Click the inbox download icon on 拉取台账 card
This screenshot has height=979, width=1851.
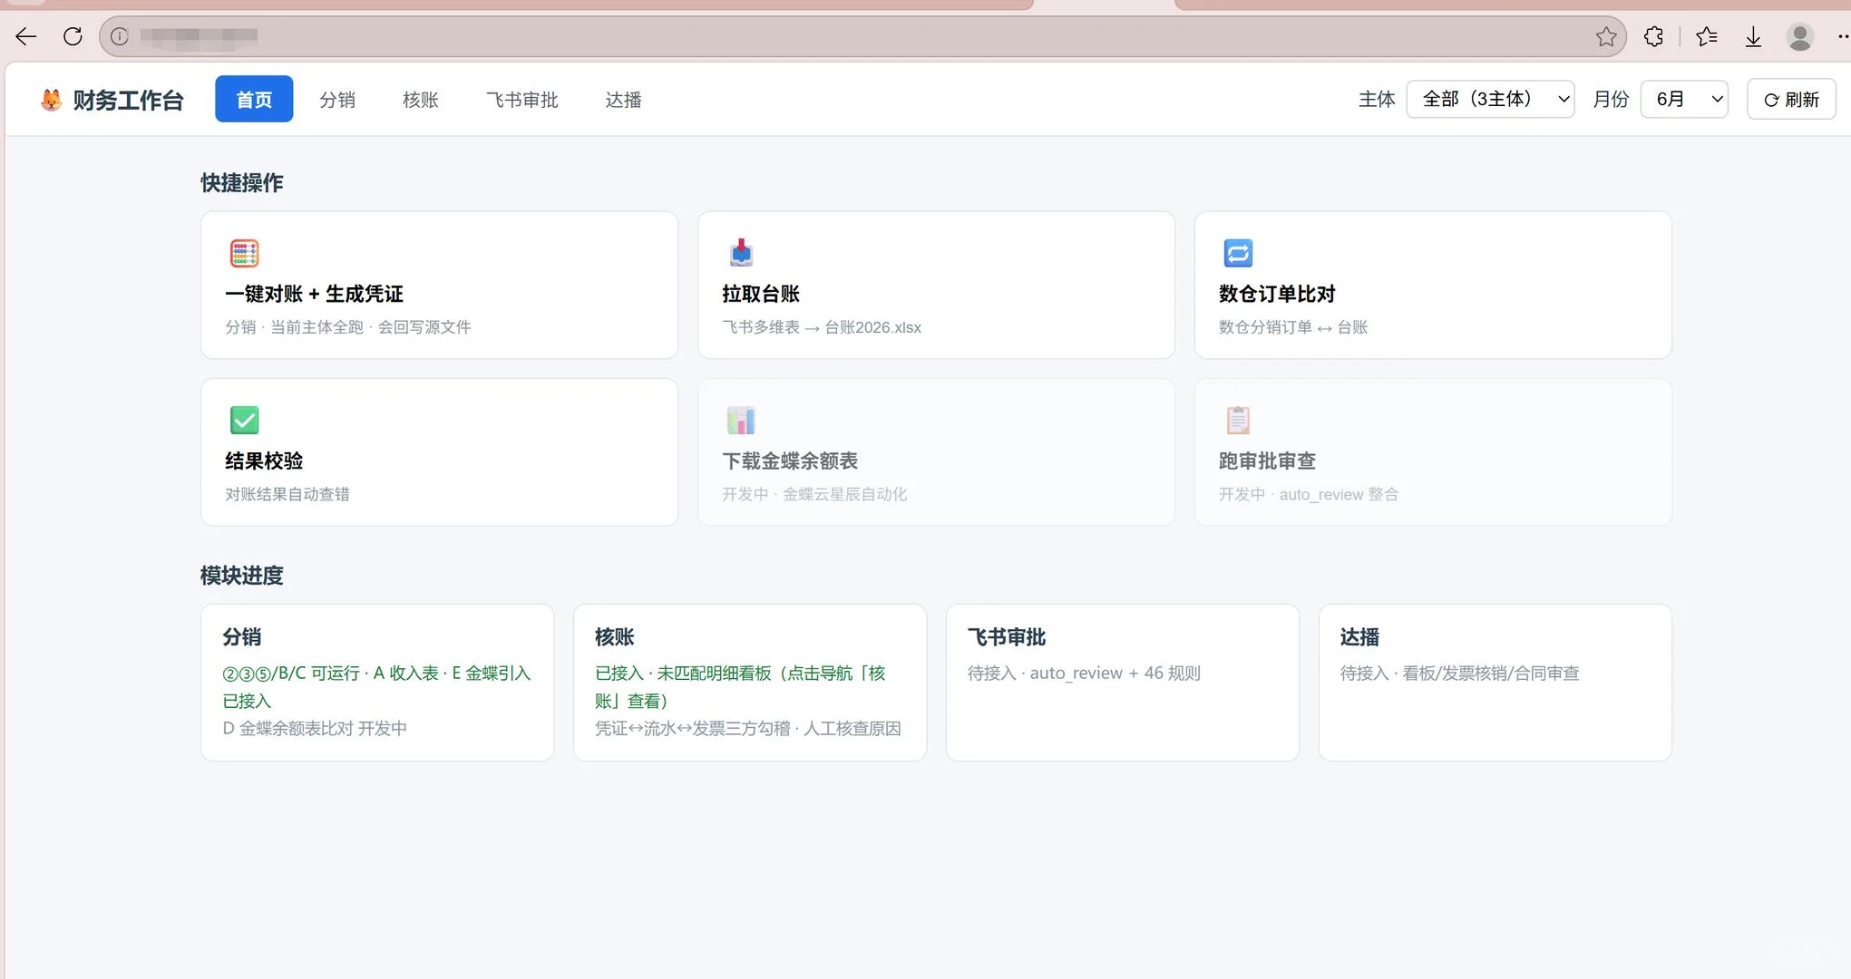click(741, 253)
